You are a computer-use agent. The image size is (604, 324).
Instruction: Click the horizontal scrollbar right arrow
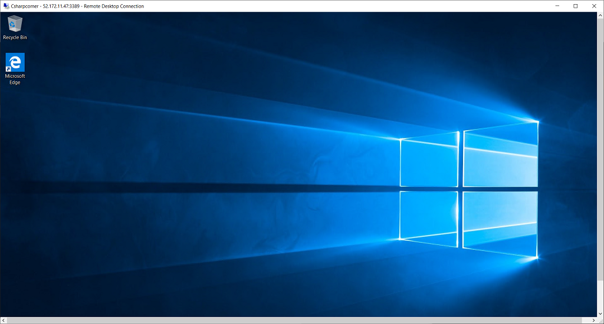coord(593,320)
